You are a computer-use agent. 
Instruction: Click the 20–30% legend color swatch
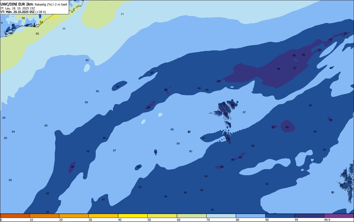(x=74, y=216)
